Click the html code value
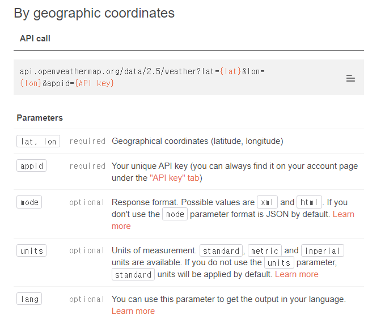This screenshot has width=385, height=336. [309, 202]
